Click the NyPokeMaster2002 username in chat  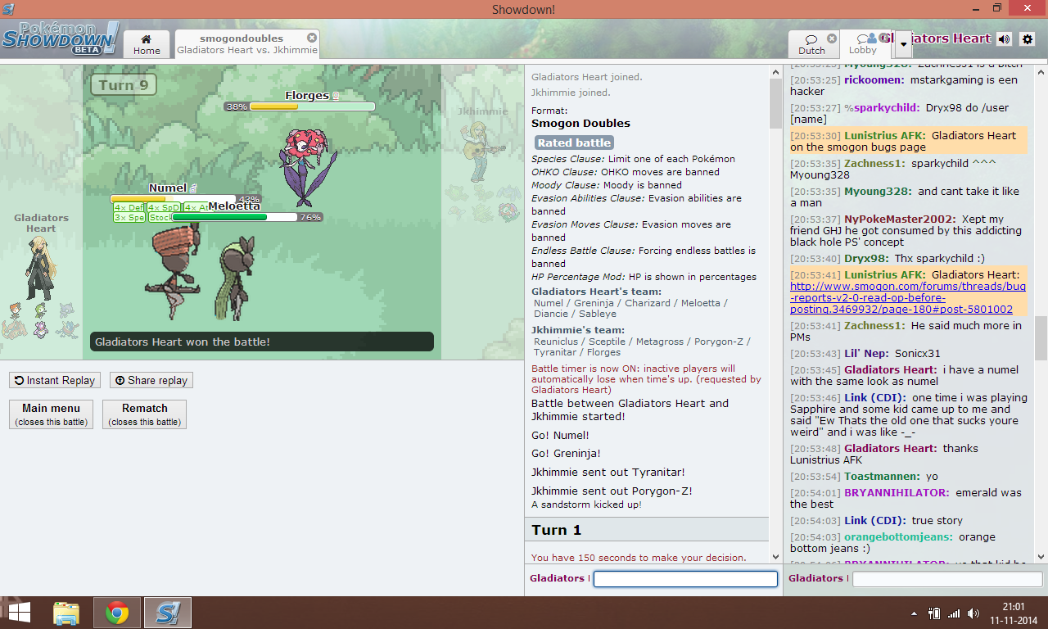pyautogui.click(x=900, y=219)
